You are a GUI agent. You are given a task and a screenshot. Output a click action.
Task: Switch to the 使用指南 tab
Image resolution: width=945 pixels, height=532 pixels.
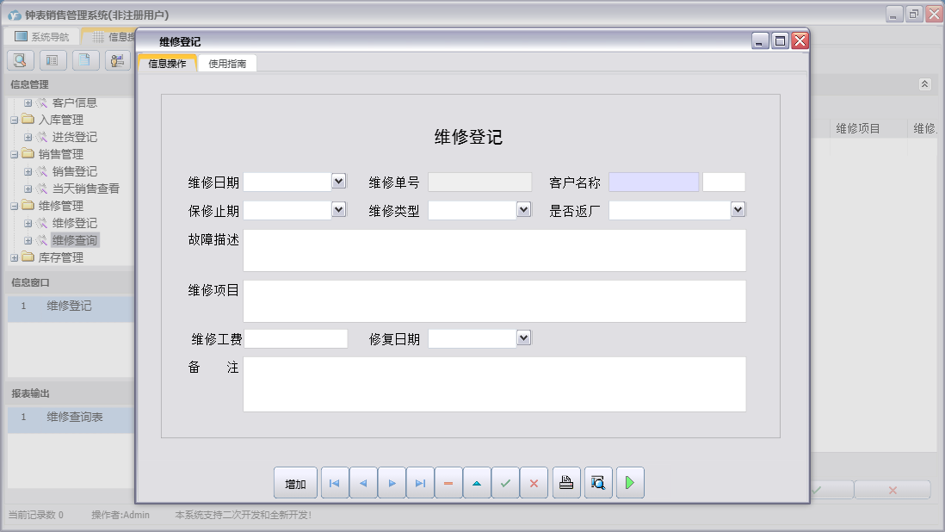pos(225,63)
